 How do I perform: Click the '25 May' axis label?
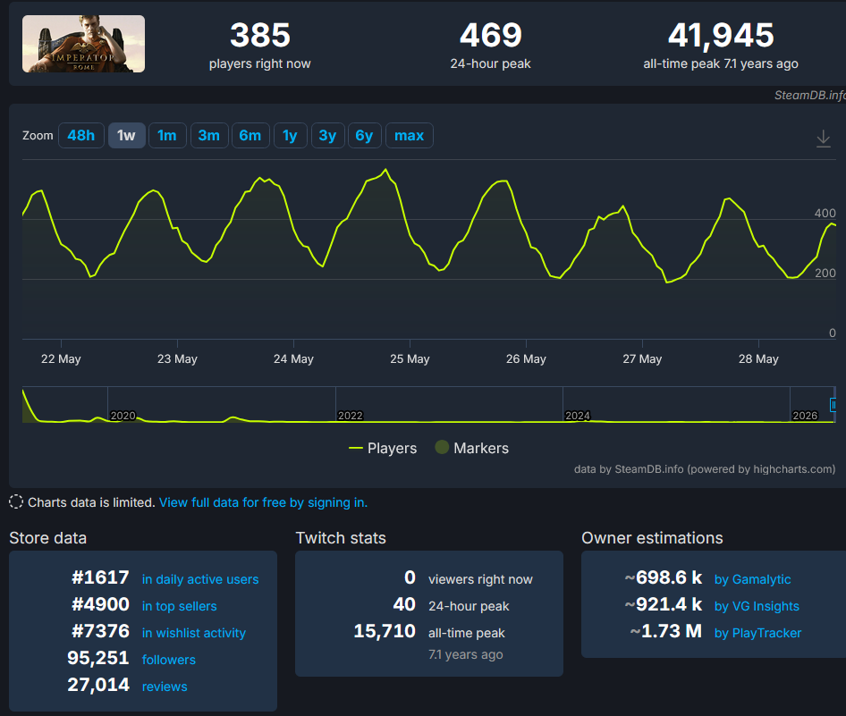[x=410, y=358]
